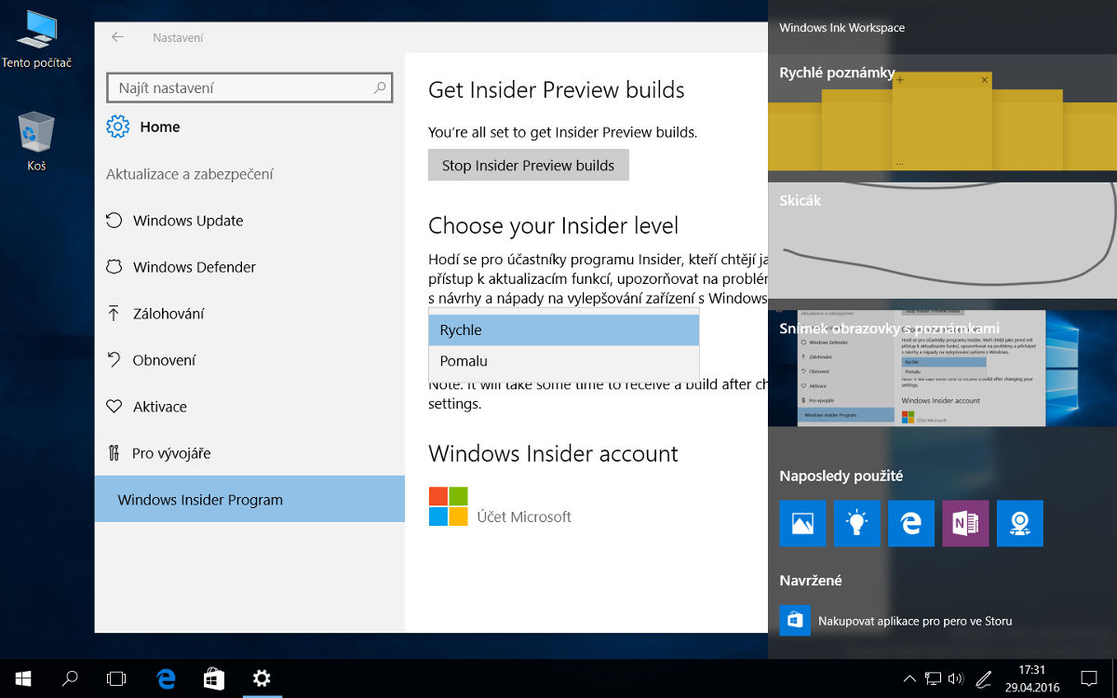Click the Choose your Insider level heading
Image resolution: width=1117 pixels, height=698 pixels.
553,225
